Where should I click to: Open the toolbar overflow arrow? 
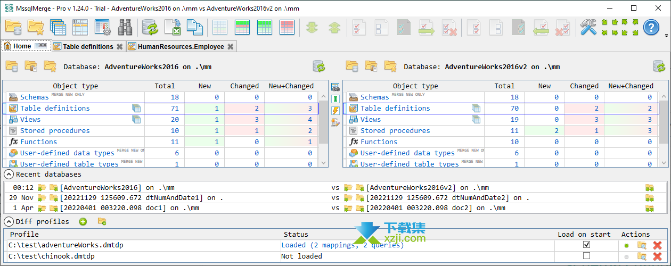pyautogui.click(x=667, y=36)
